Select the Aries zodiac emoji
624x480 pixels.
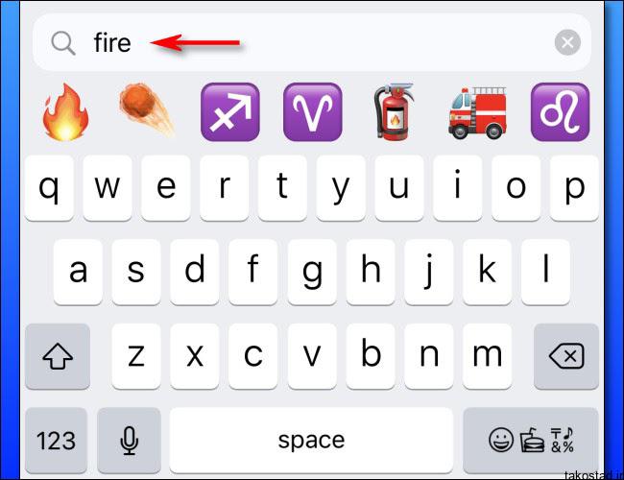point(313,112)
